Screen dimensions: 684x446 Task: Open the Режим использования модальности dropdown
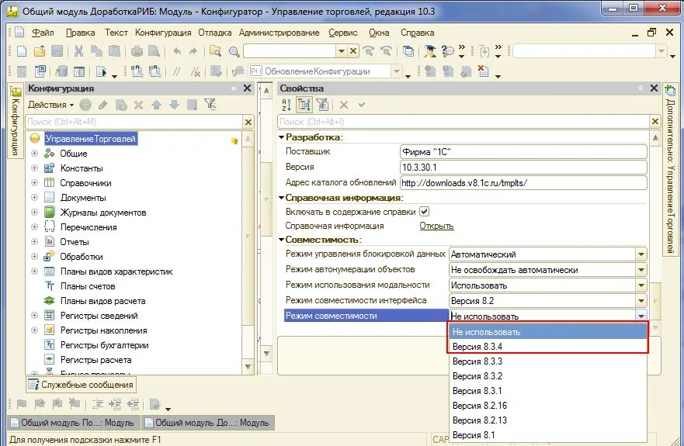(x=641, y=285)
